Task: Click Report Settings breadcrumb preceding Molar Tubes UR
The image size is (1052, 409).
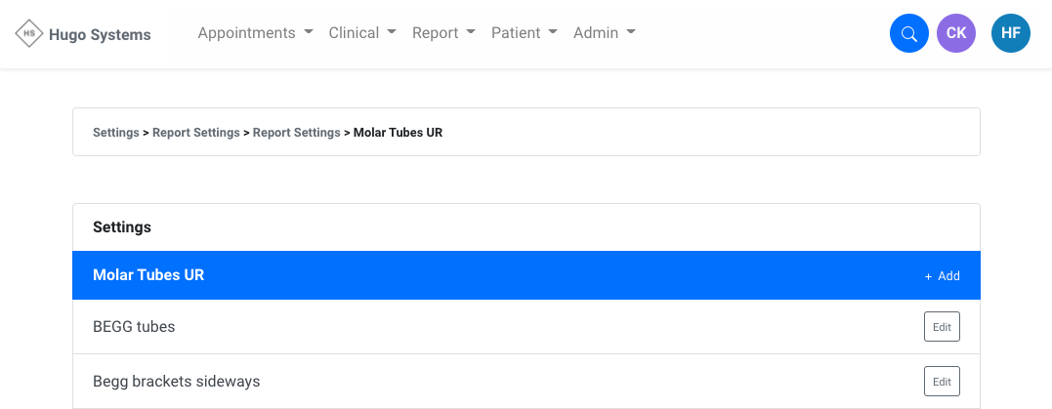Action: tap(296, 133)
